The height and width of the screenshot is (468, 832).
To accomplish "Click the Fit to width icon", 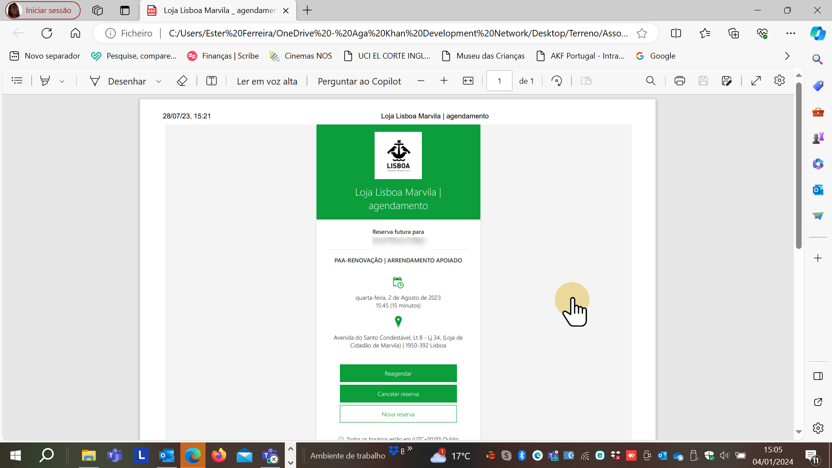I will 468,81.
